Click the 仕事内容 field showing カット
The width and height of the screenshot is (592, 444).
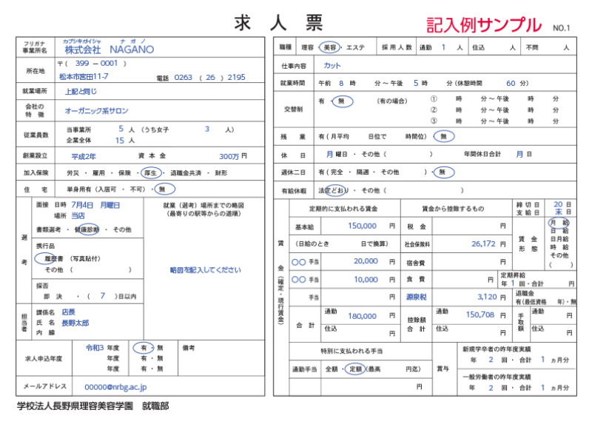pos(332,66)
